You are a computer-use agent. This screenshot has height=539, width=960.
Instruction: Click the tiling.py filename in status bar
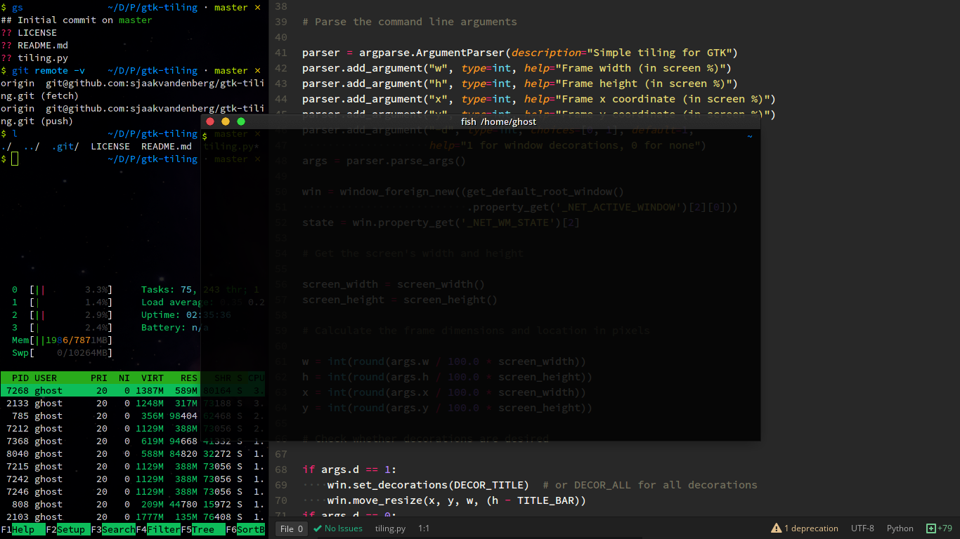[390, 528]
